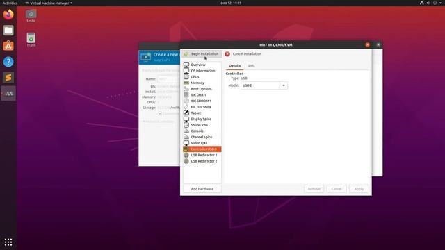
Task: Select Channel spice entry
Action: click(x=202, y=137)
